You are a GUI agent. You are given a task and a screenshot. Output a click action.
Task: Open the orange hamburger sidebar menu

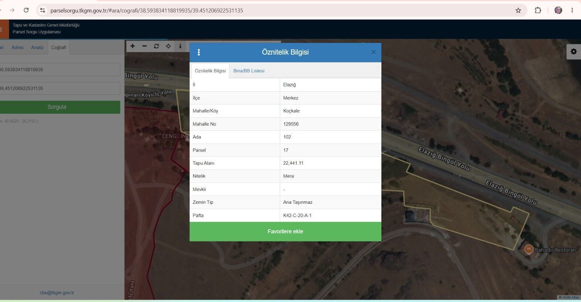(x=3, y=29)
